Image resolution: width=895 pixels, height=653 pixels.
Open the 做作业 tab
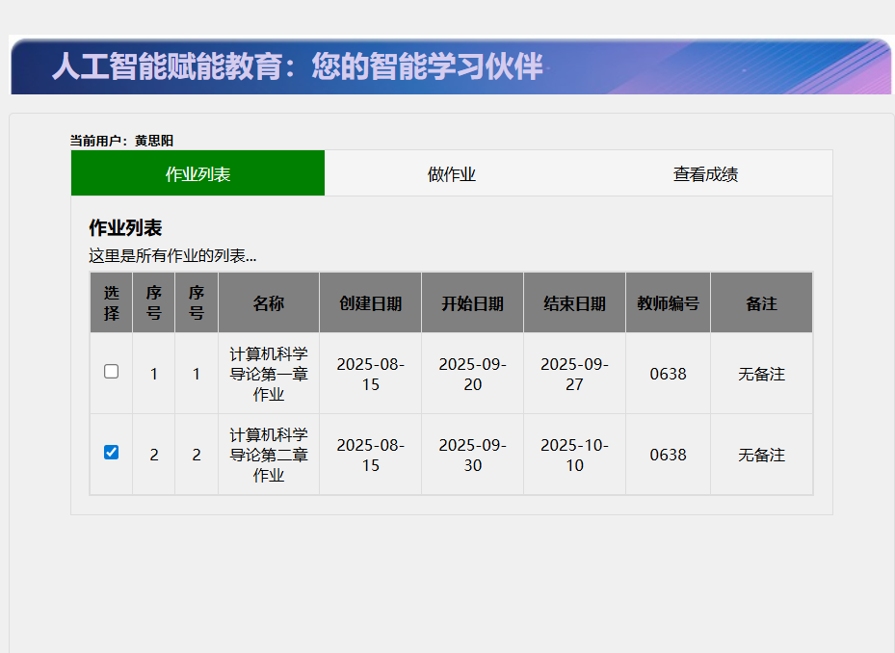452,173
